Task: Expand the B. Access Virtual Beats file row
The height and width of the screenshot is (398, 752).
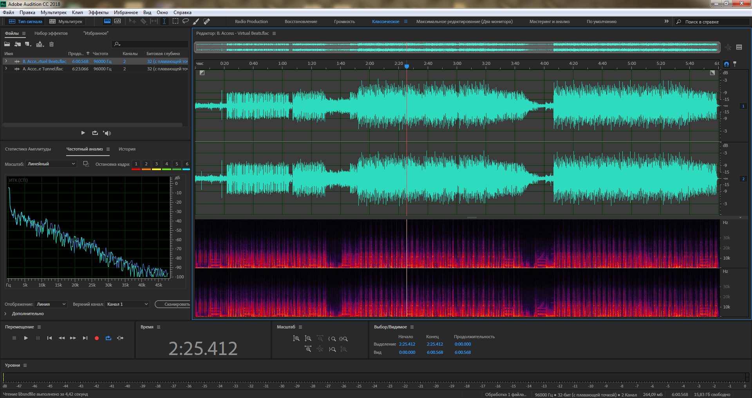Action: click(x=6, y=61)
